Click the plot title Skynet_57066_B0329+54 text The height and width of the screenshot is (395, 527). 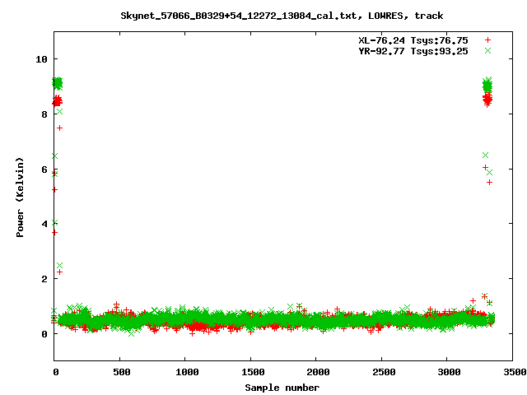coord(282,16)
